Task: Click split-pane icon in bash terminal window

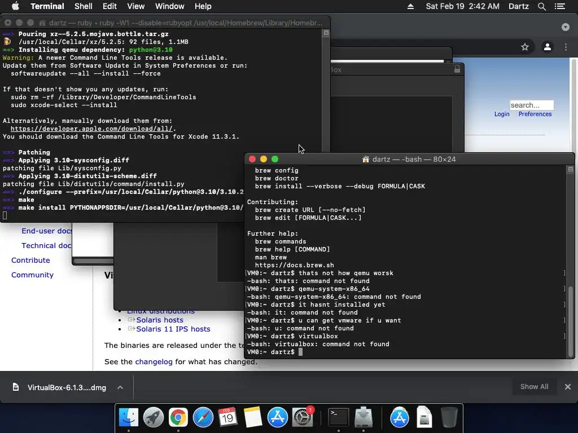Action: pyautogui.click(x=570, y=169)
